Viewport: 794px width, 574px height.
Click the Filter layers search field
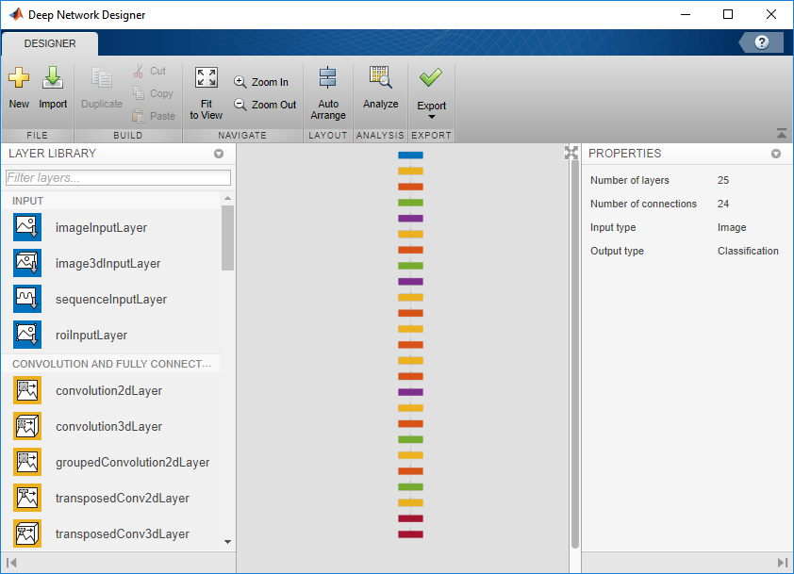pyautogui.click(x=118, y=177)
